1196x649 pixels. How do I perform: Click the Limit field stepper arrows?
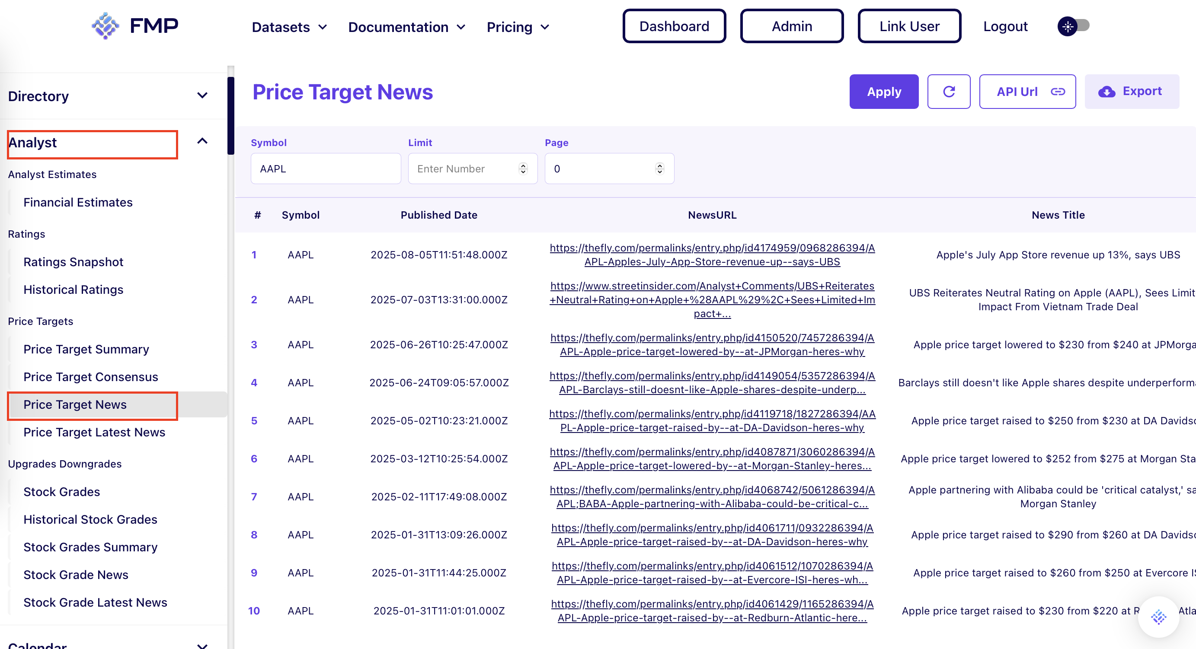pyautogui.click(x=523, y=169)
